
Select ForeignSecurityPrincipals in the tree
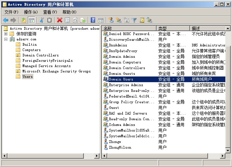point(47,60)
